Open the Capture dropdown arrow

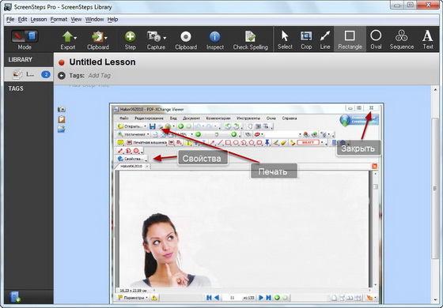165,38
